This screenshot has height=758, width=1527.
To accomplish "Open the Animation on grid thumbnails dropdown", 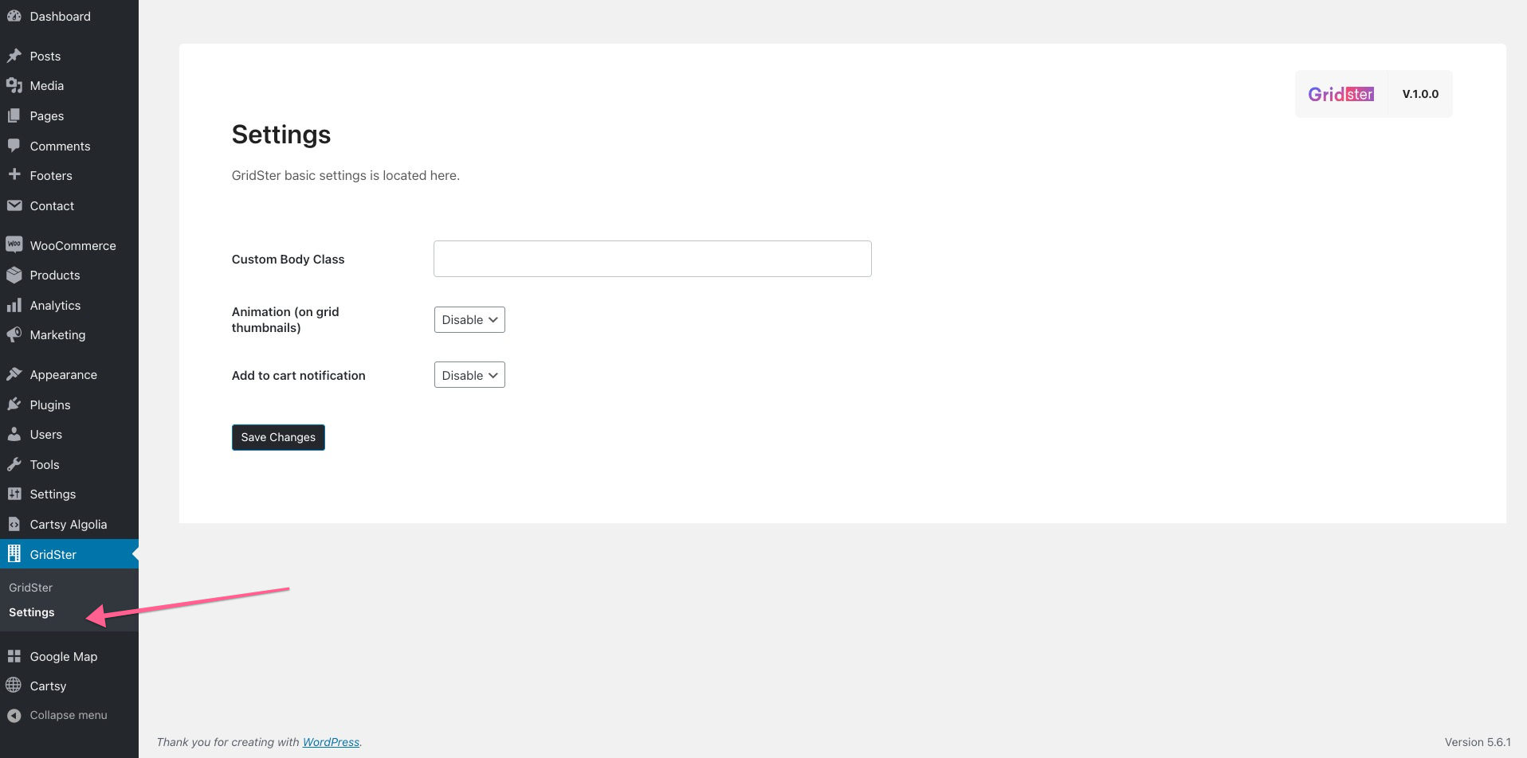I will (x=469, y=319).
